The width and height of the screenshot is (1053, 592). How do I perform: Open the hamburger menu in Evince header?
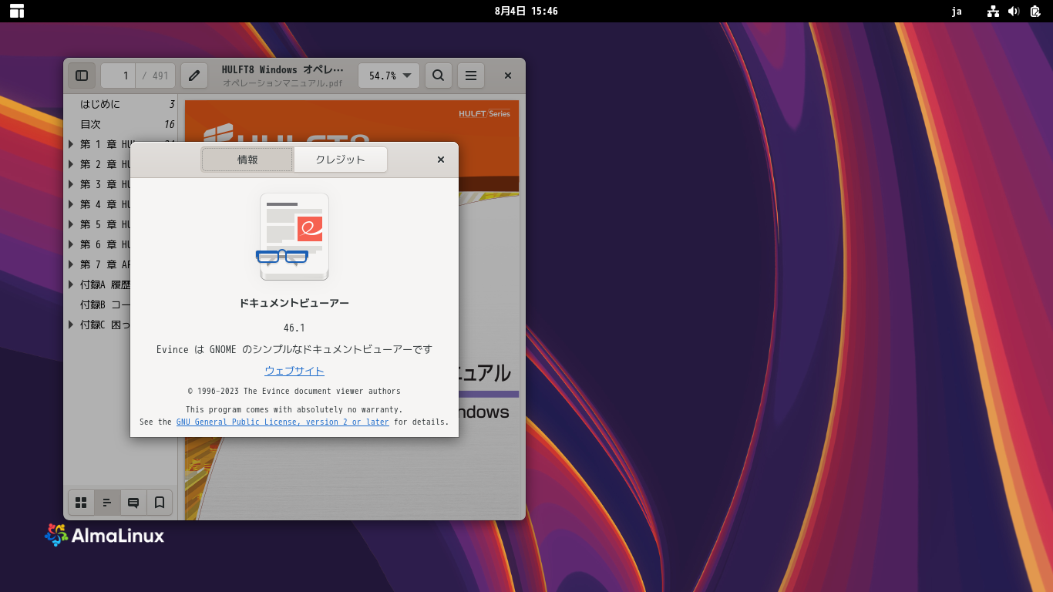click(471, 76)
